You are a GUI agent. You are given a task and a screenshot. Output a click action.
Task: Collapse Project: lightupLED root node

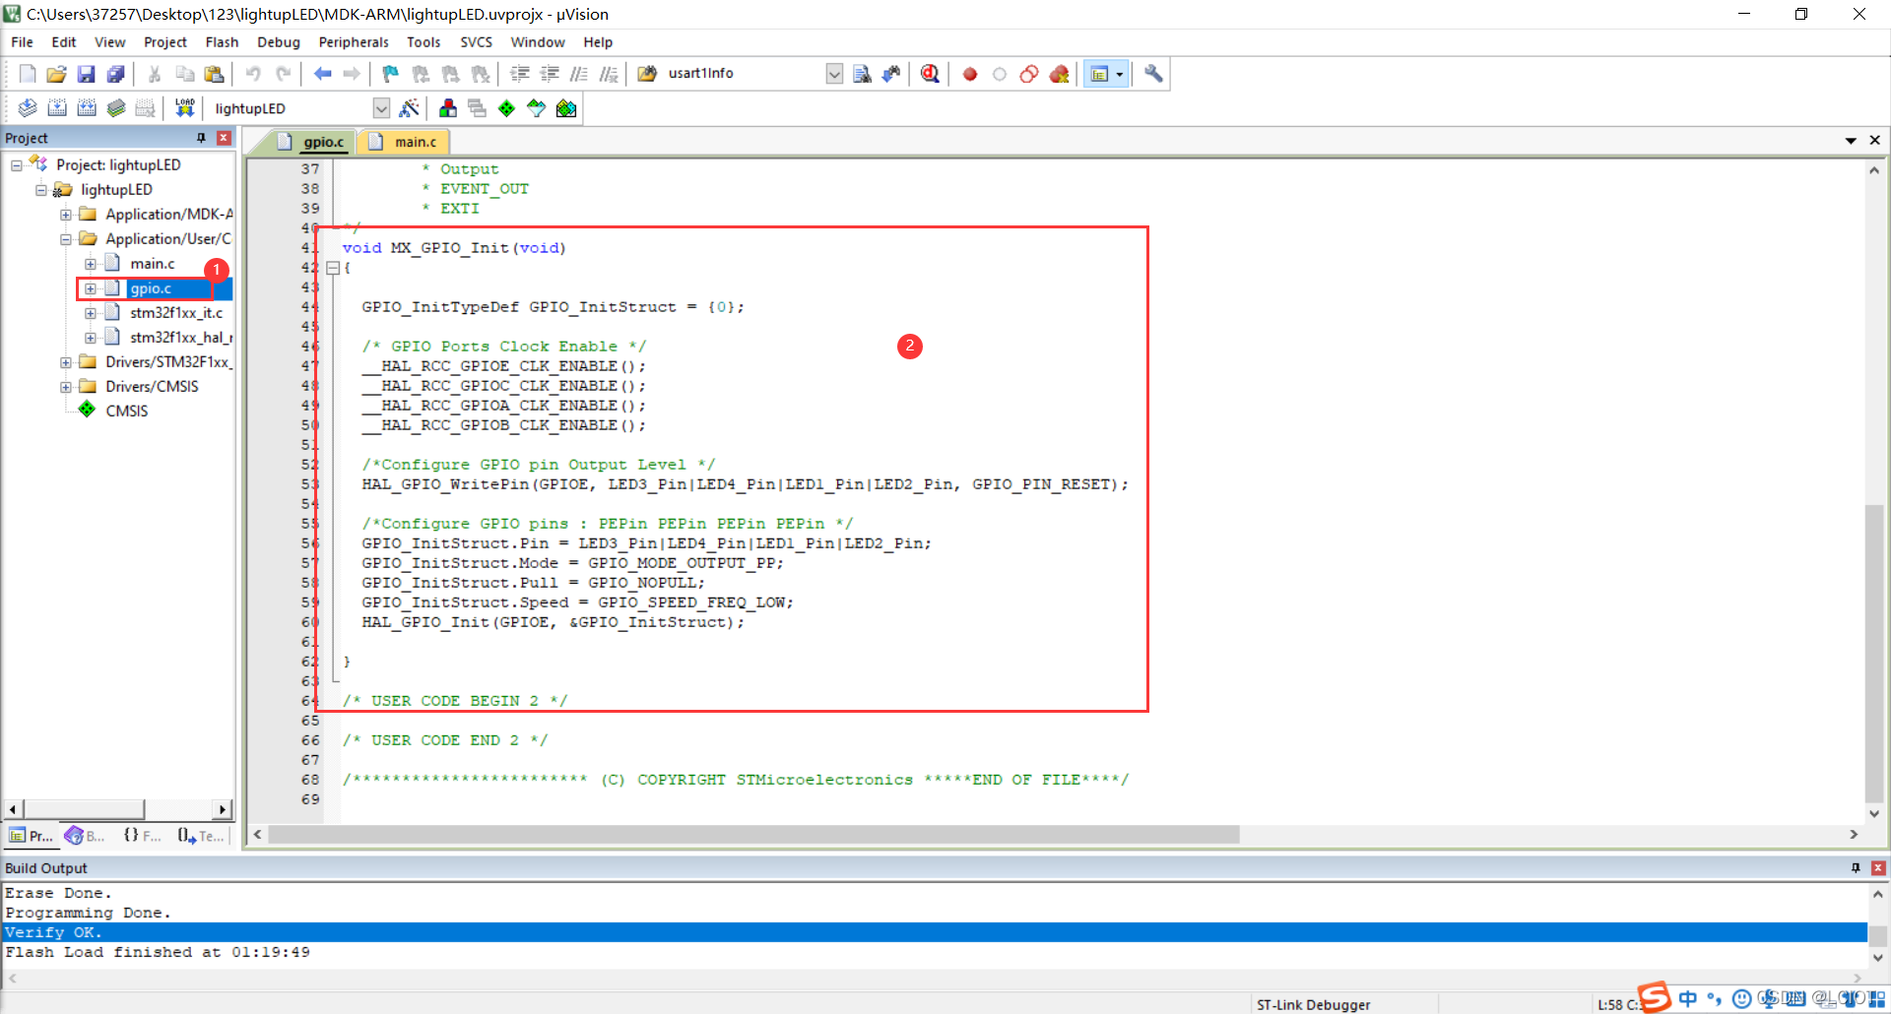(x=17, y=165)
